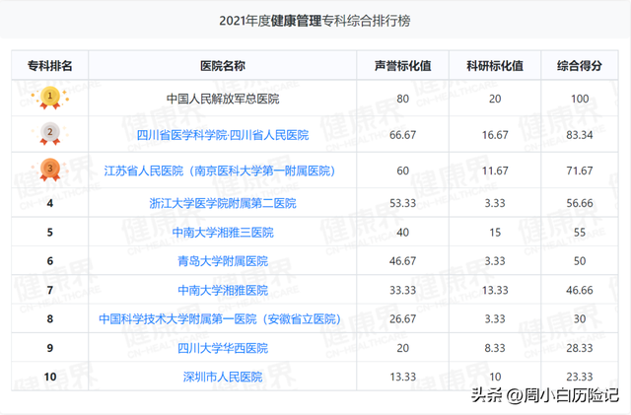Open 青岛大学附属医院 link
This screenshot has width=631, height=415.
coord(223,261)
